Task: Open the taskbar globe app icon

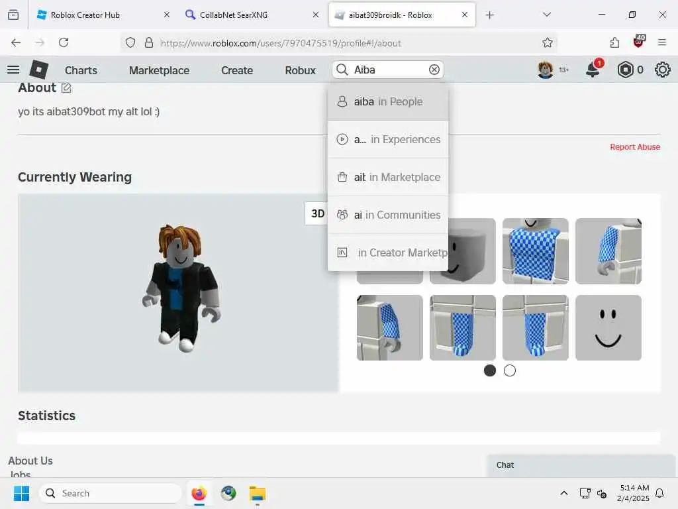Action: tap(228, 493)
